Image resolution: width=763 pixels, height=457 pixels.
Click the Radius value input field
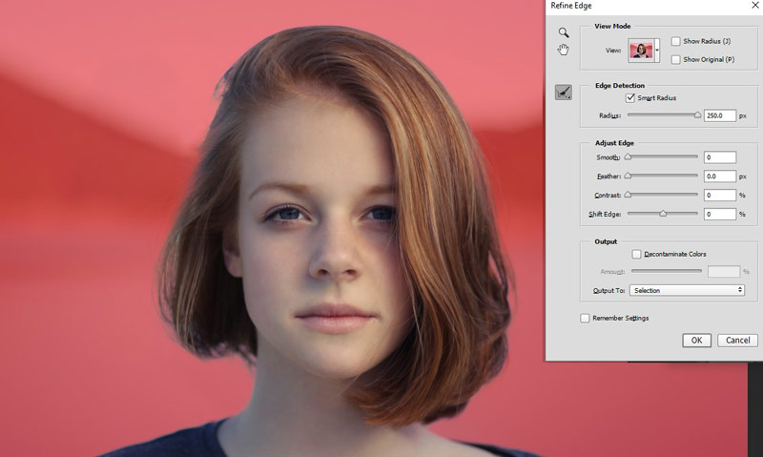(x=720, y=115)
